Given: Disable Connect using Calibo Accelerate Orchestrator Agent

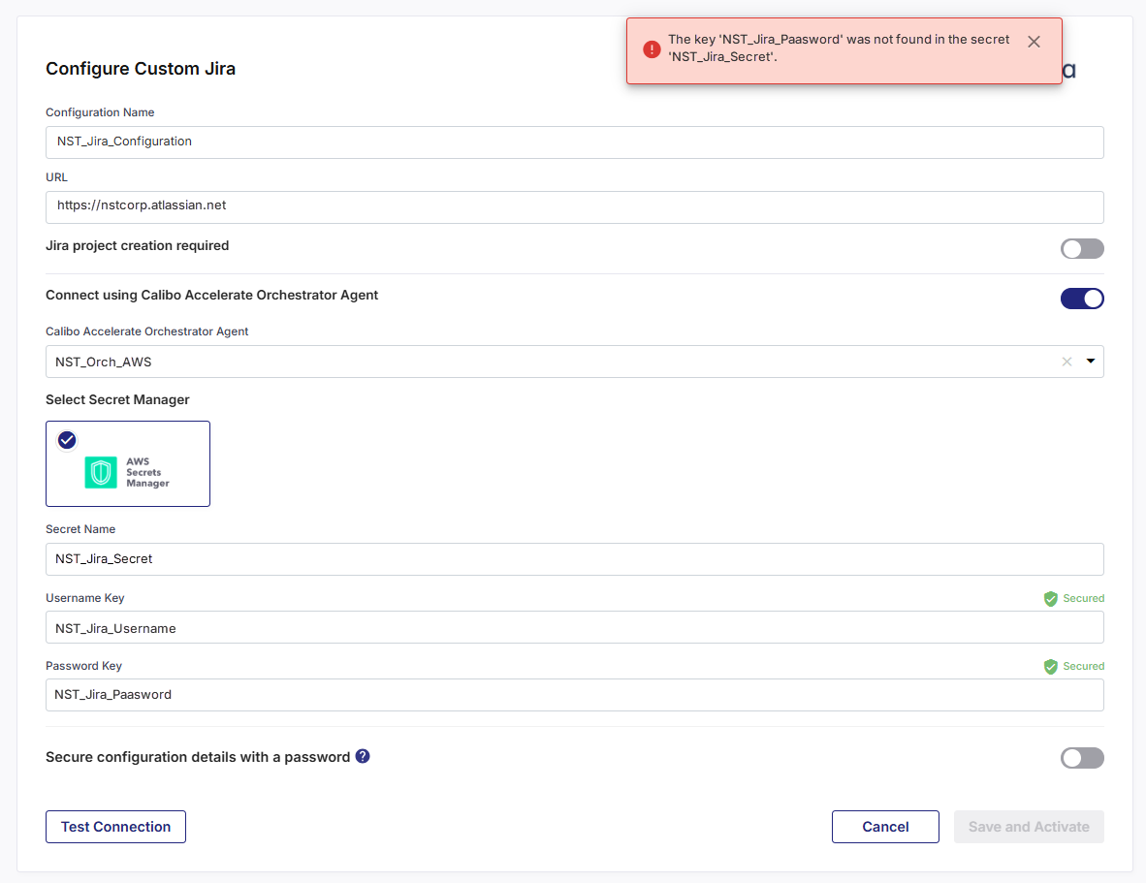Looking at the screenshot, I should pyautogui.click(x=1082, y=299).
